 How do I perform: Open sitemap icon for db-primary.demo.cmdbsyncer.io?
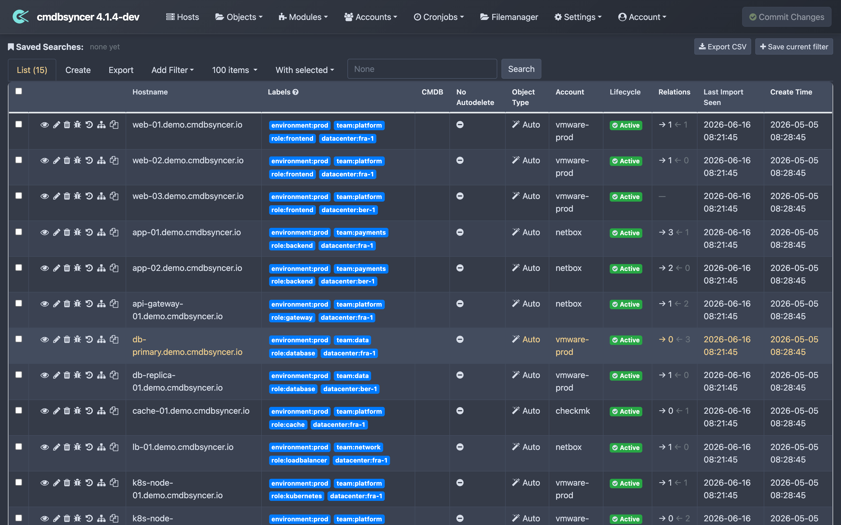pos(101,340)
